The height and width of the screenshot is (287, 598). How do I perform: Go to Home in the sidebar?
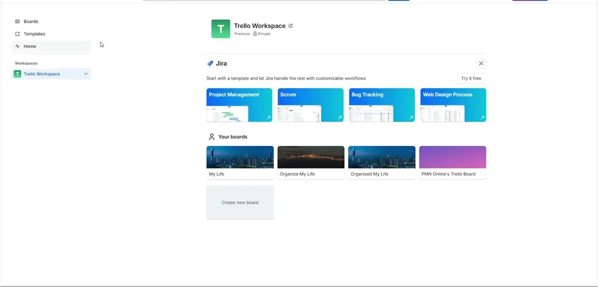tap(51, 46)
